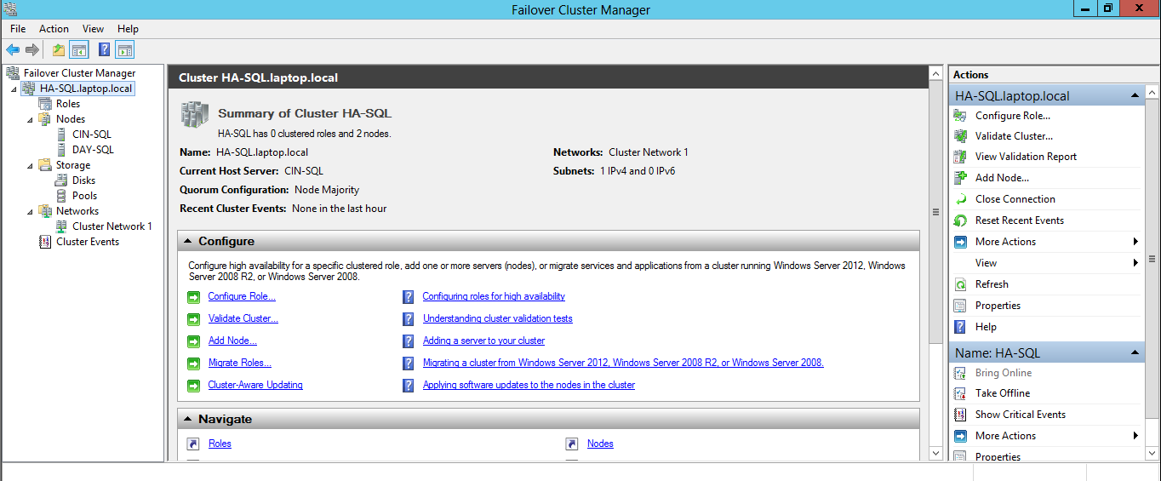Screen dimensions: 1161x481
Task: Click the Migrate Roles... link
Action: (240, 363)
